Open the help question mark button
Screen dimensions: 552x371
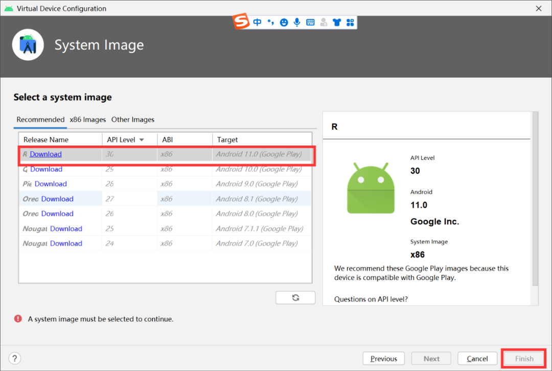click(15, 358)
